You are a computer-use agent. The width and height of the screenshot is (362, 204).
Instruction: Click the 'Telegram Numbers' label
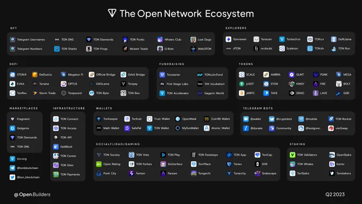coord(30,49)
